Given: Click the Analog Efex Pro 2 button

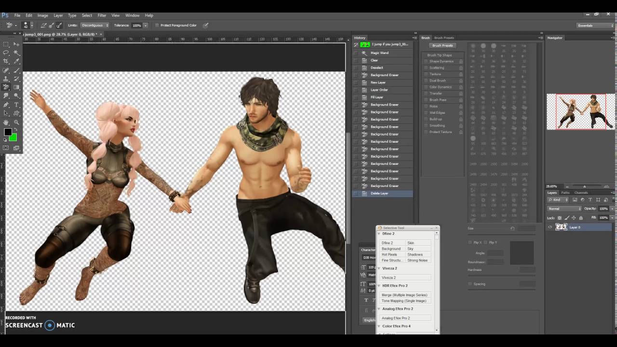Looking at the screenshot, I should point(405,318).
